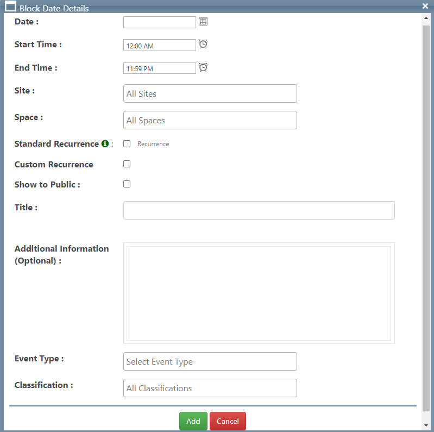Click the Block Date Details title text

[x=54, y=8]
